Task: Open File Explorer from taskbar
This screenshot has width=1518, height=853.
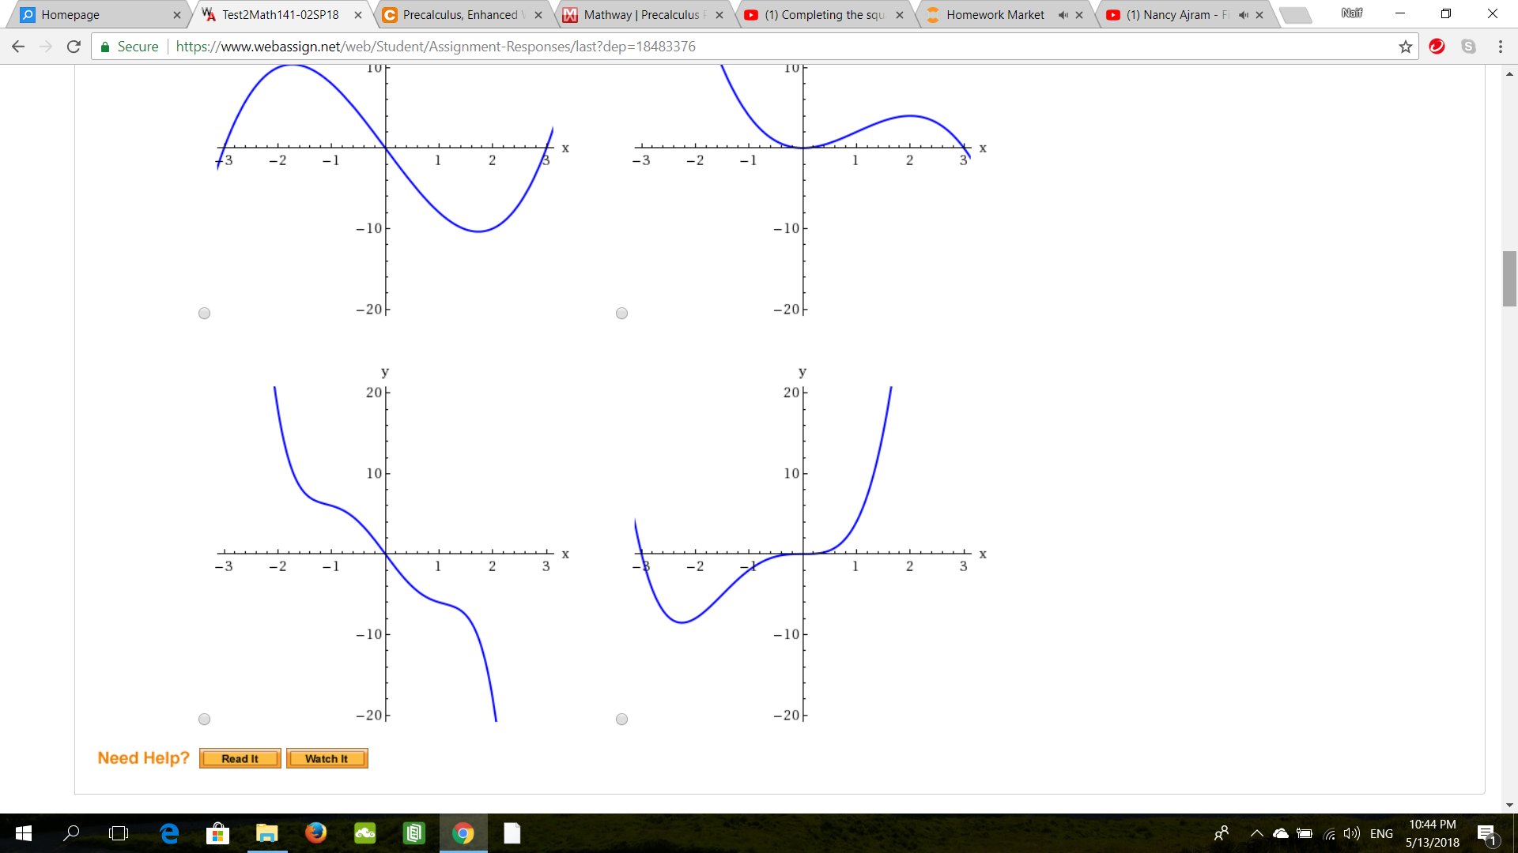Action: coord(266,833)
